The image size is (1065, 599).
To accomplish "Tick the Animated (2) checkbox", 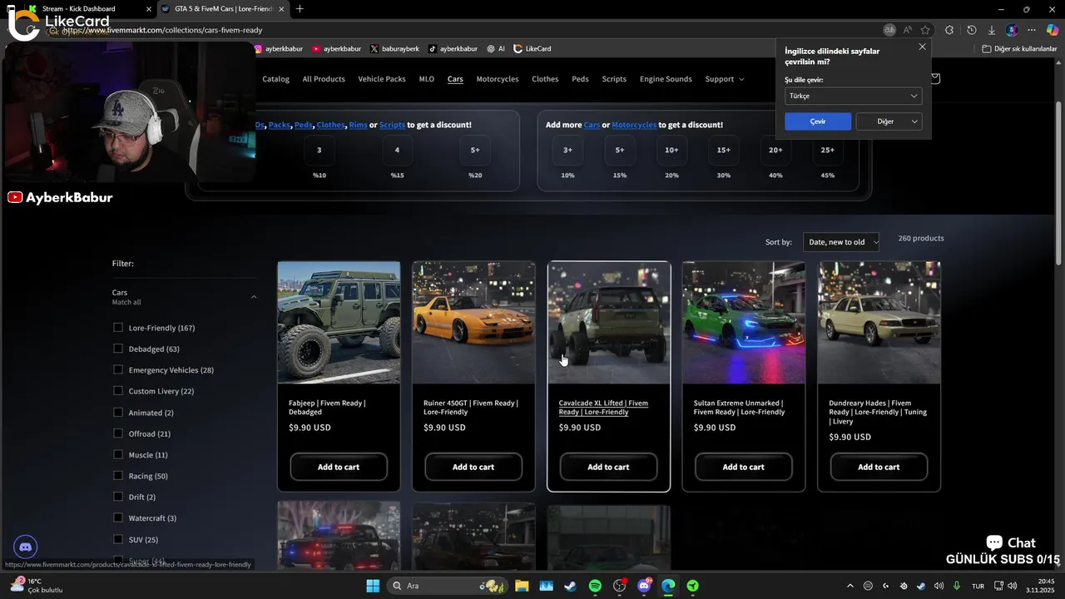I will coord(118,413).
